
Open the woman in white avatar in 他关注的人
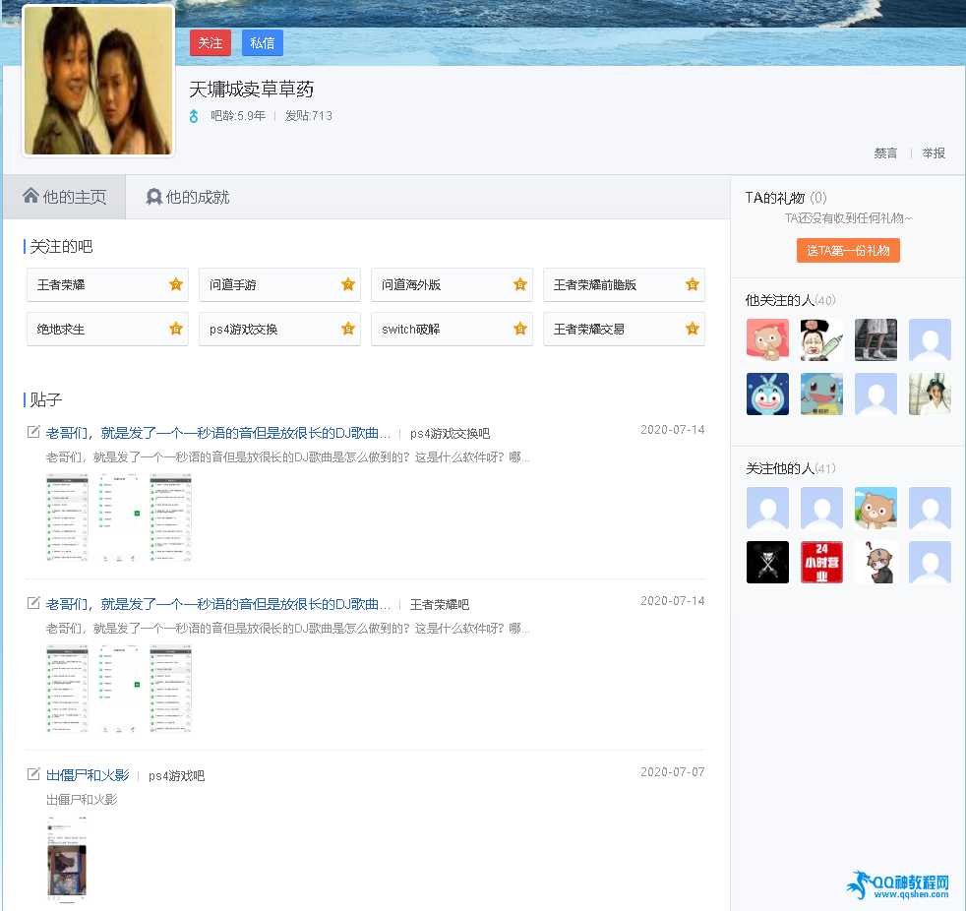(x=931, y=395)
